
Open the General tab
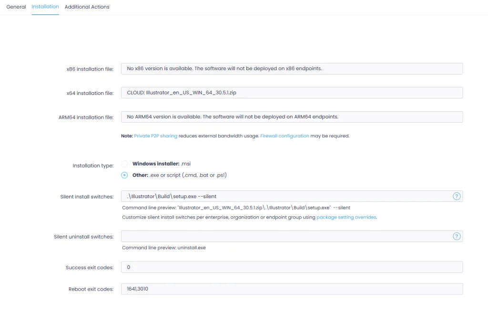(x=16, y=7)
